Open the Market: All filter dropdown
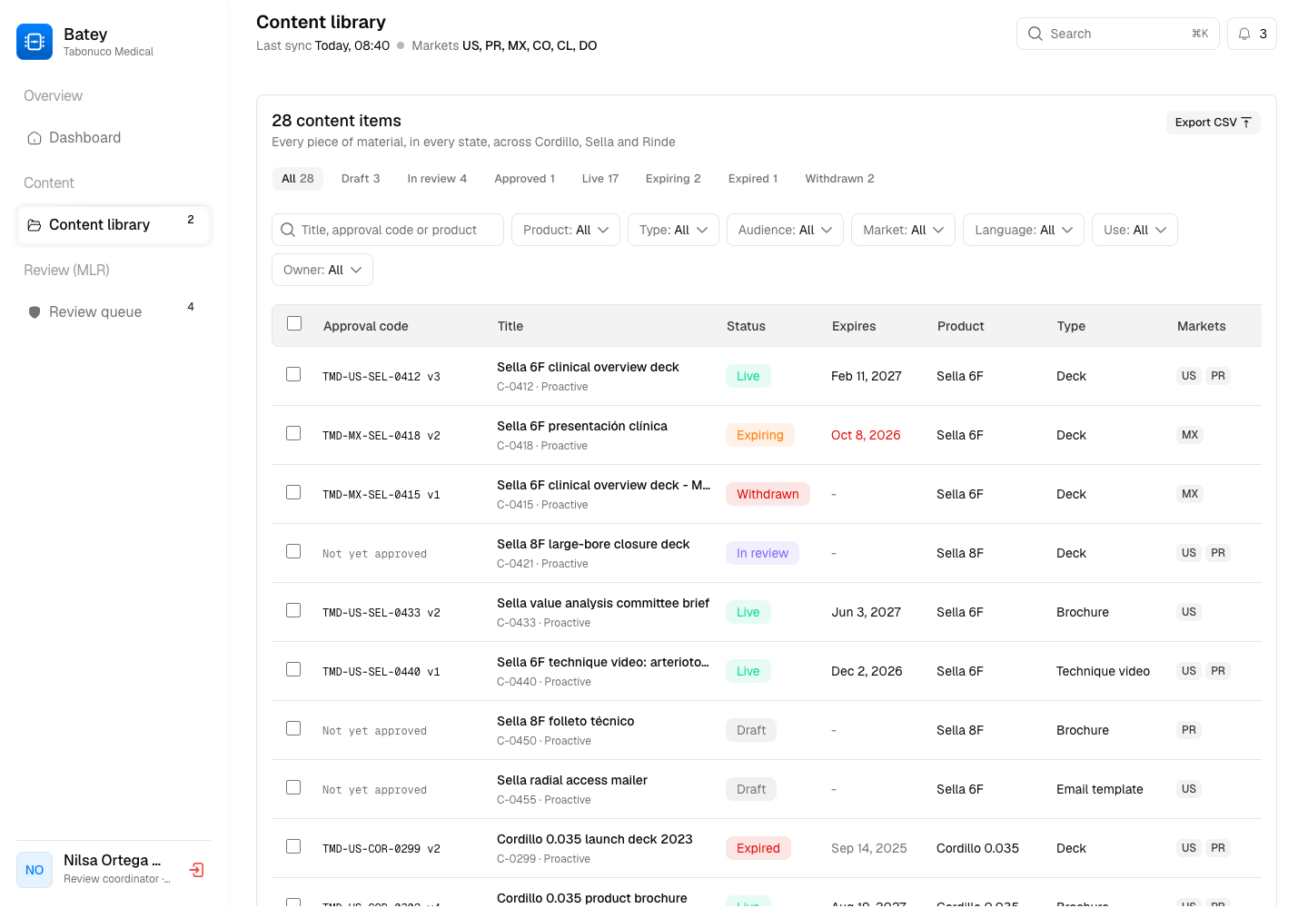1308x908 pixels. [x=904, y=230]
